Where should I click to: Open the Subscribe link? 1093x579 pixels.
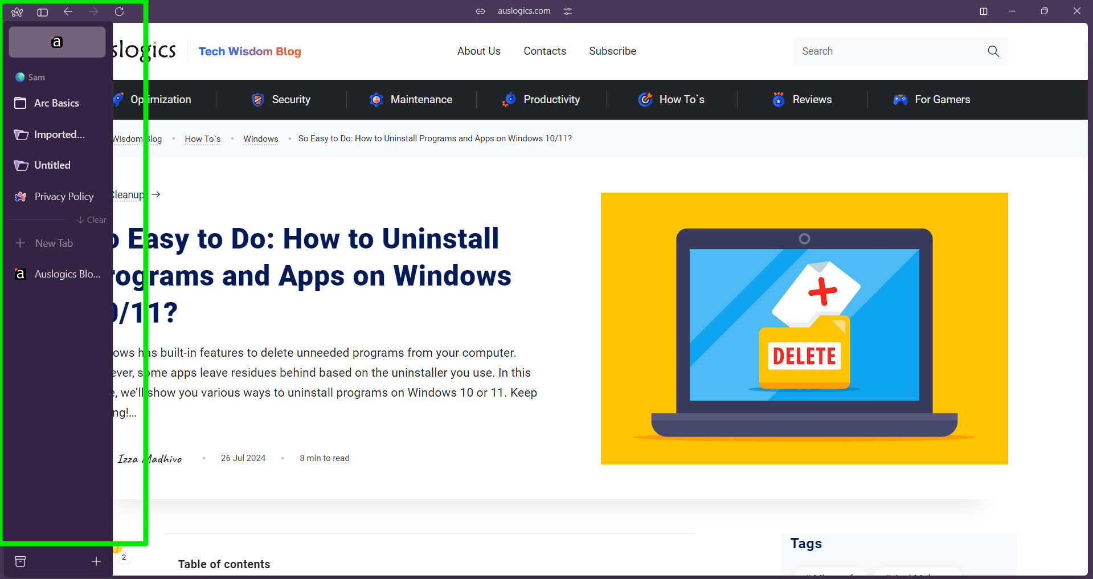pyautogui.click(x=613, y=51)
